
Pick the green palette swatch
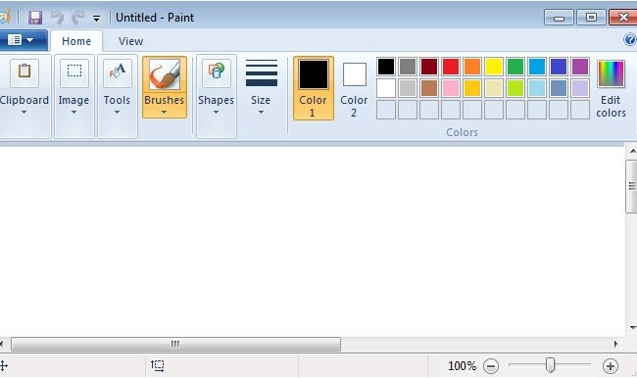pos(515,67)
